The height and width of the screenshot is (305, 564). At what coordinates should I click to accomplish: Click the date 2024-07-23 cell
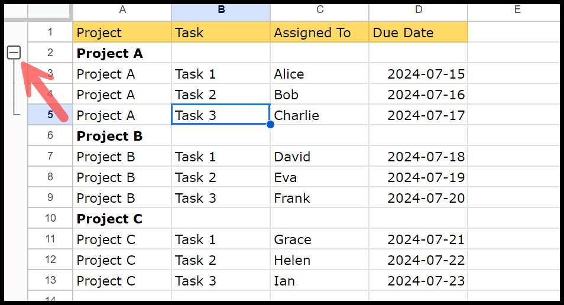point(419,281)
